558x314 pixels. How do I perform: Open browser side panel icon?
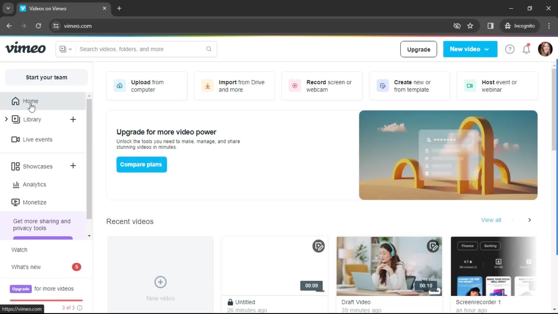click(x=490, y=26)
